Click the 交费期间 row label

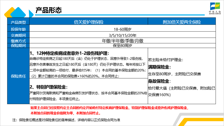pos(18,35)
